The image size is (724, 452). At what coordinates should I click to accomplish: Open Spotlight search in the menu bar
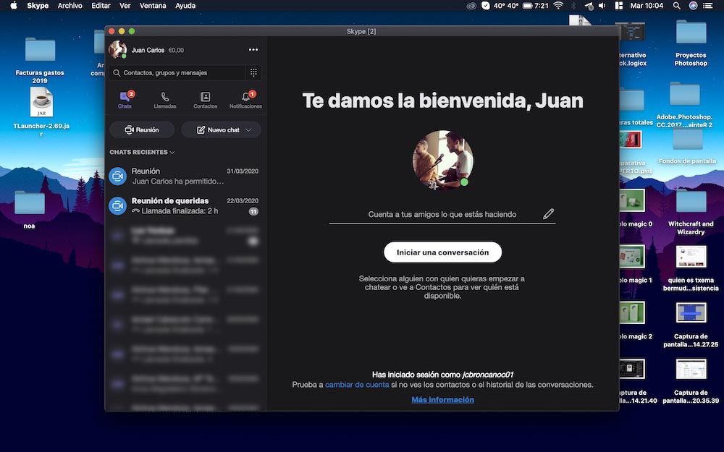676,6
